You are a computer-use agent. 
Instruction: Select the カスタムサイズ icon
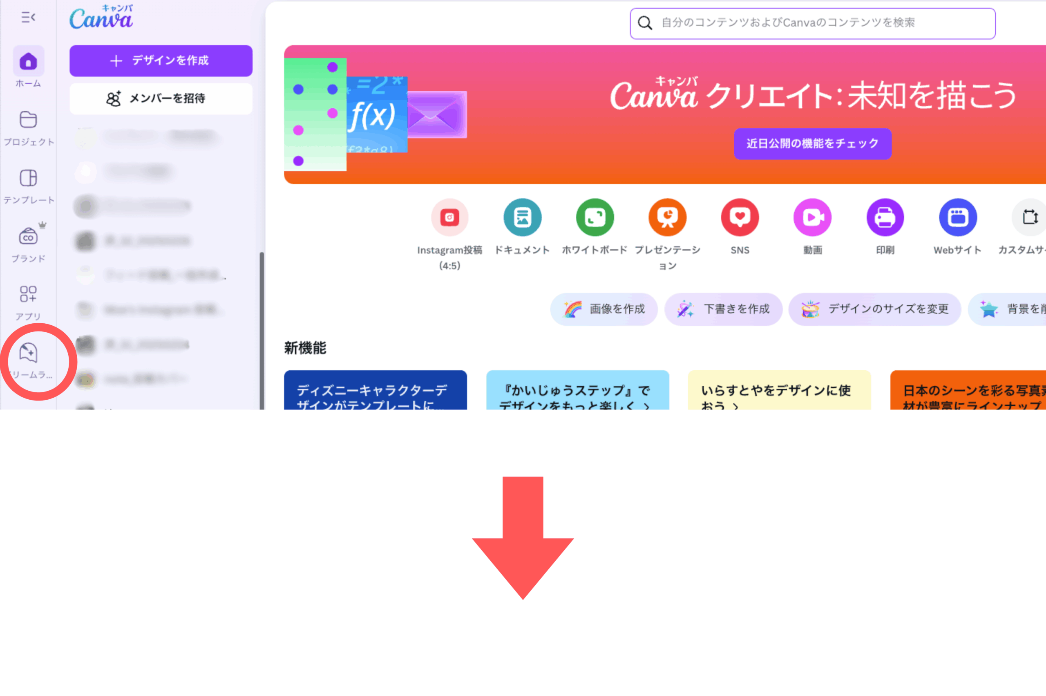click(1029, 217)
